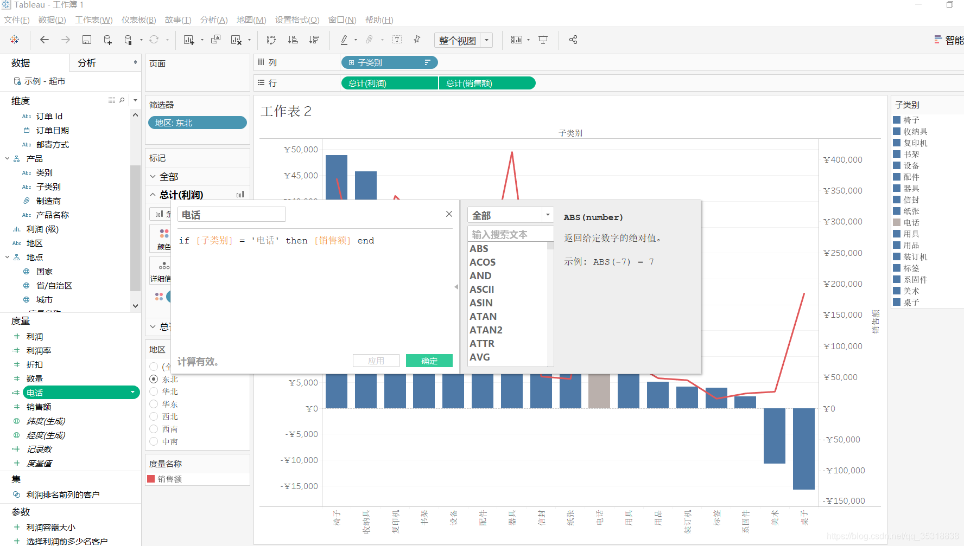Select the 中南 region radio button
The width and height of the screenshot is (964, 546).
point(154,441)
